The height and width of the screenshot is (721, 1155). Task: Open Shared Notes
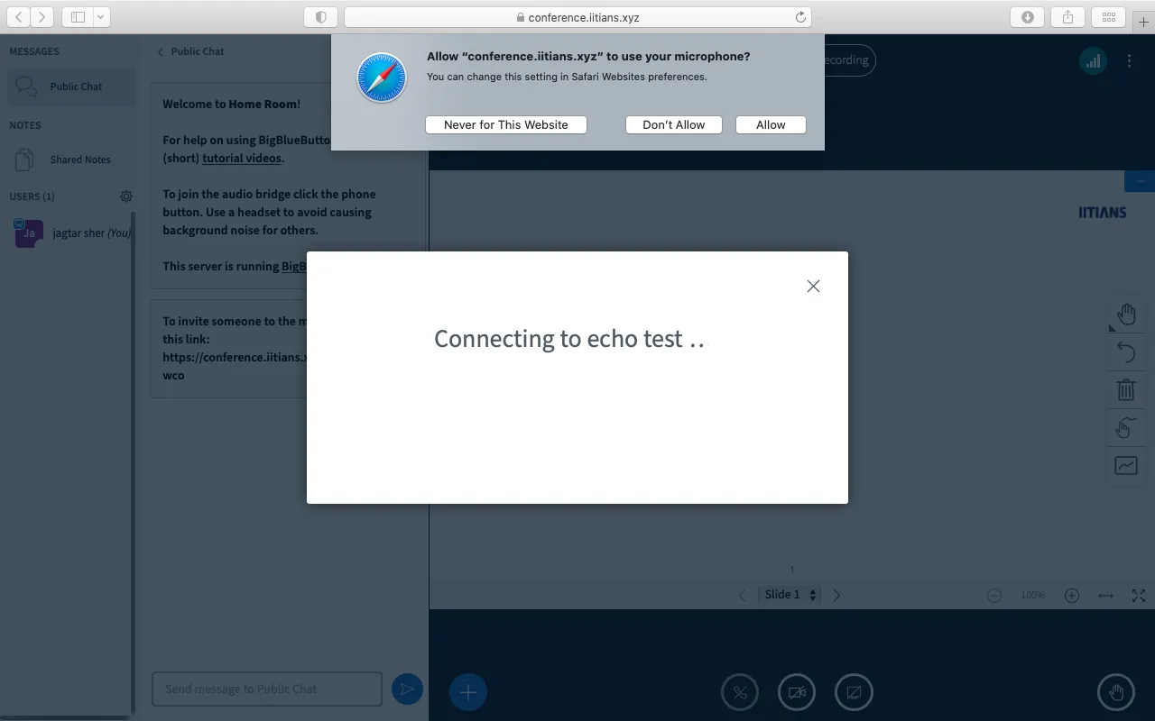tap(72, 160)
